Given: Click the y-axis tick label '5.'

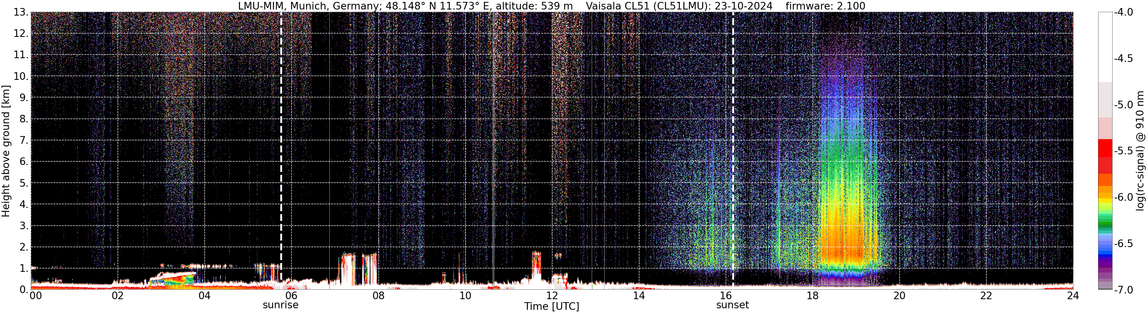Looking at the screenshot, I should tap(24, 183).
